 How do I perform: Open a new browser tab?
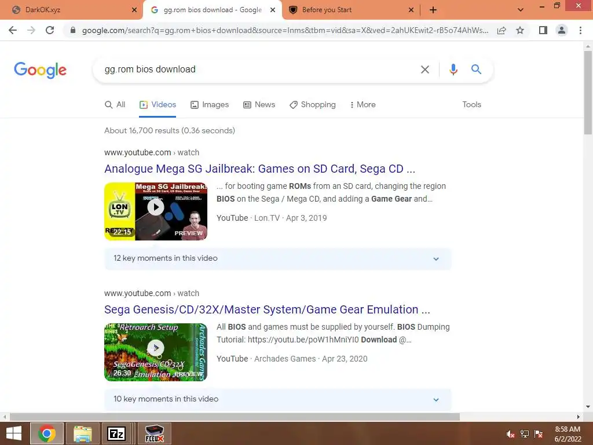point(433,10)
